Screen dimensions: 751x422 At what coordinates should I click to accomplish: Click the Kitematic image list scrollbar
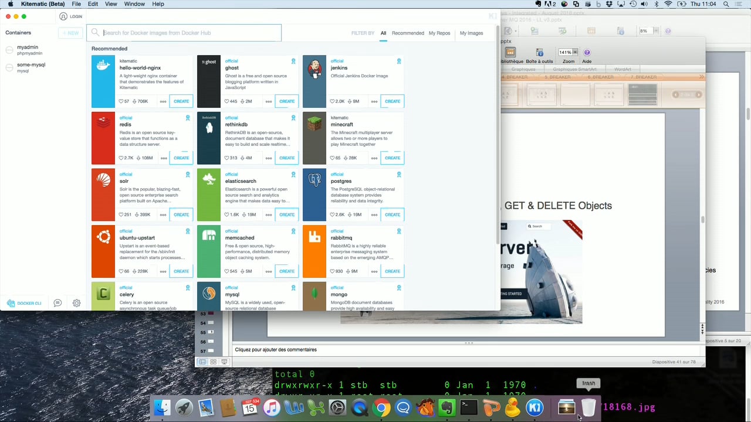pyautogui.click(x=498, y=135)
